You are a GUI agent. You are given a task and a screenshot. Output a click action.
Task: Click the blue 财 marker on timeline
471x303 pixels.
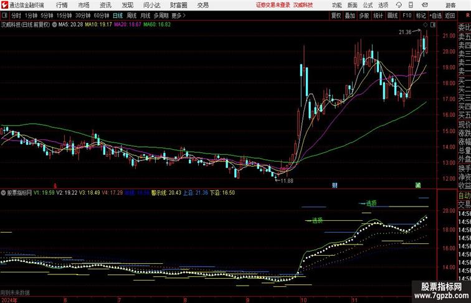click(x=335, y=185)
